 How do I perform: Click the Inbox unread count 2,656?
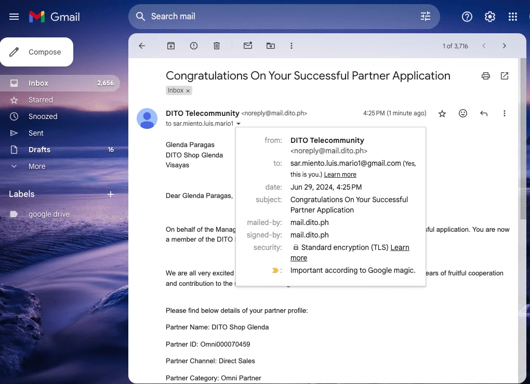[x=105, y=83]
